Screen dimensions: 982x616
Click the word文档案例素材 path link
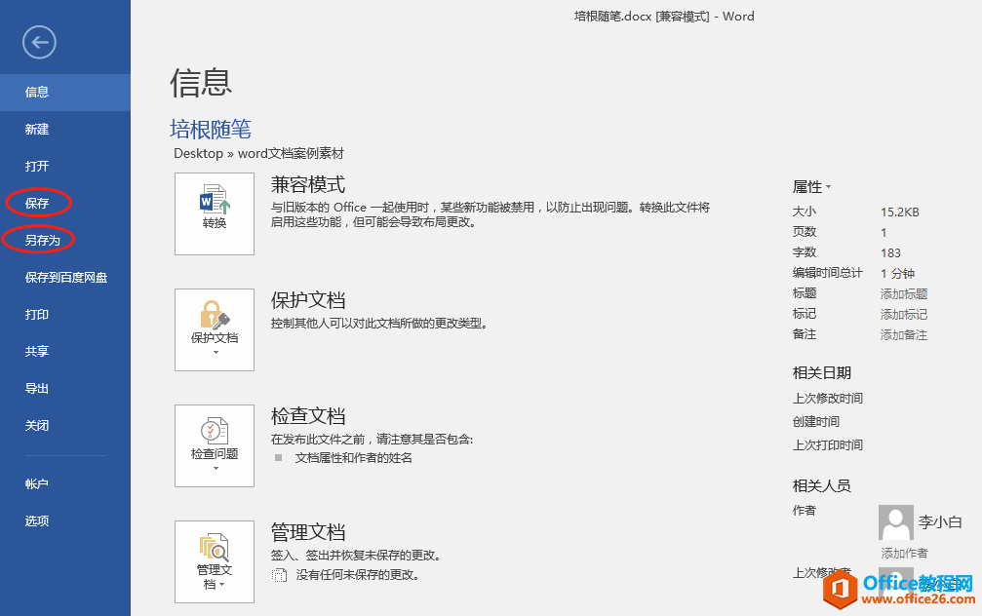(291, 153)
